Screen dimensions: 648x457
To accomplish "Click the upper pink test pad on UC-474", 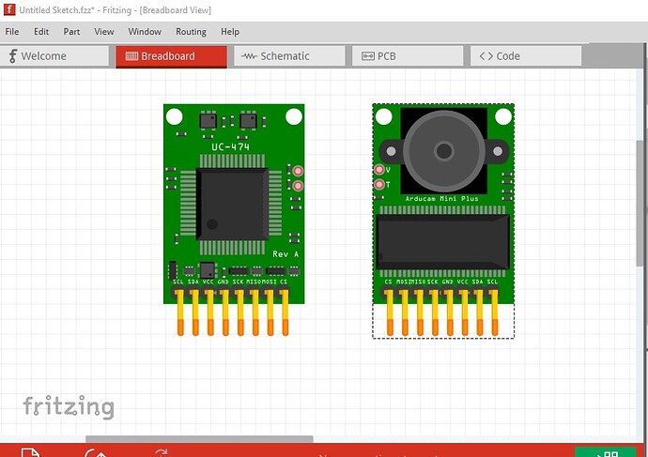I will 298,171.
